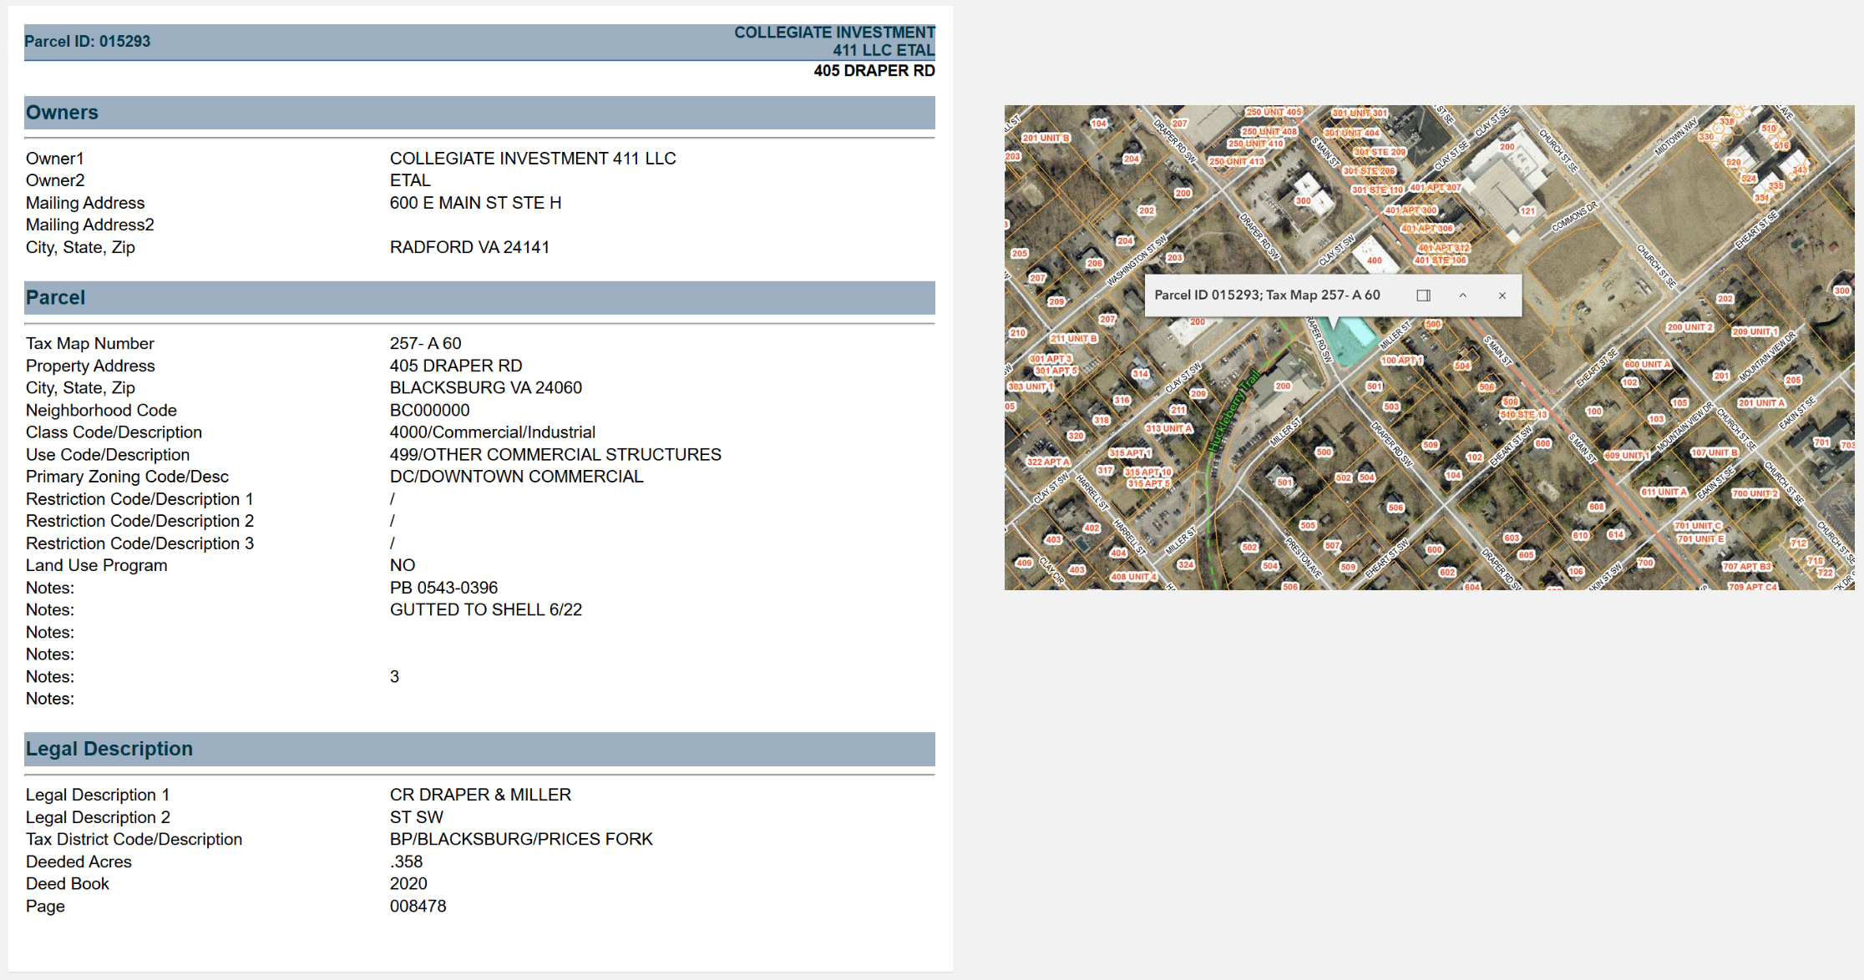Click the 600 UNIT A address marker

(x=1646, y=364)
